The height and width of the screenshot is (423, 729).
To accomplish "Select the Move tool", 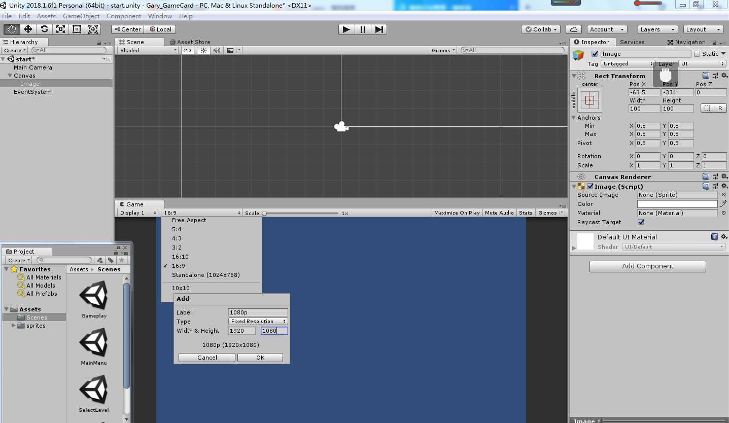I will click(28, 29).
